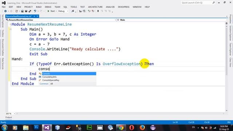Open the HELP menu

coord(147,7)
